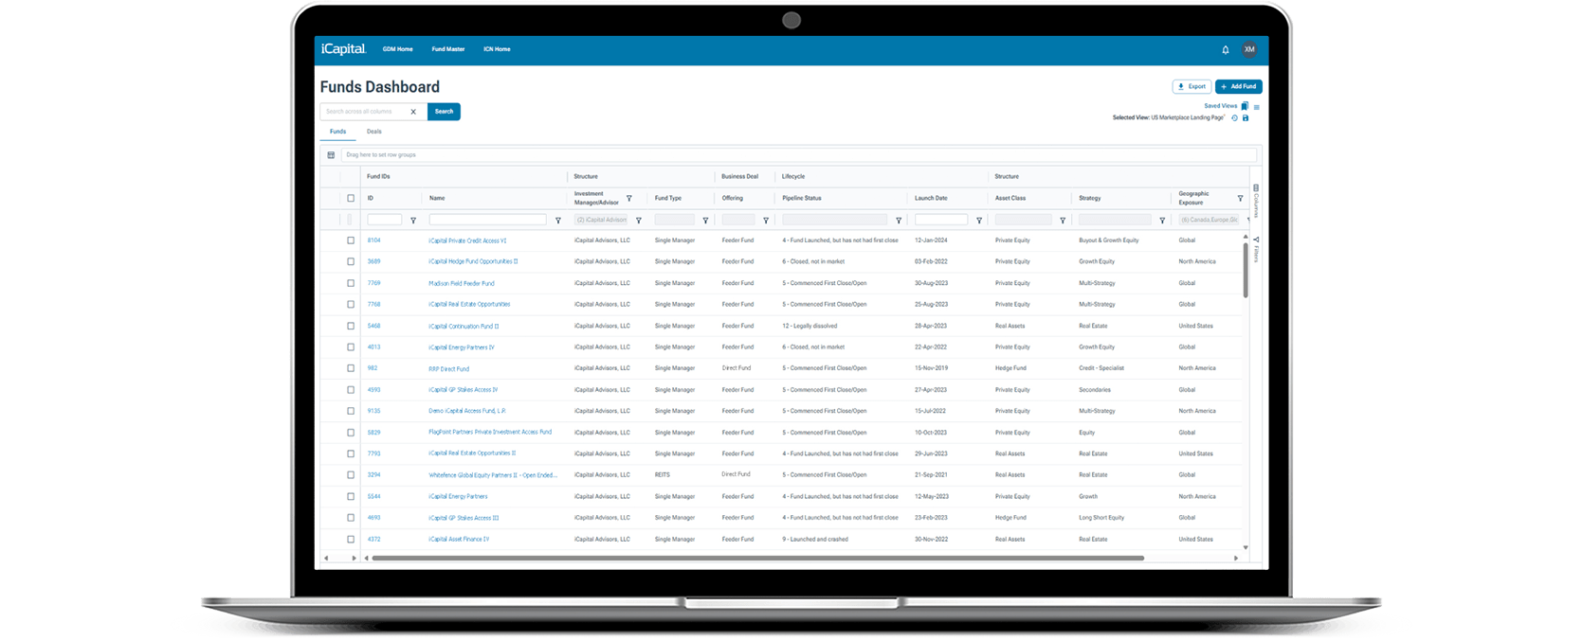This screenshot has height=640, width=1583.
Task: Go to Fund Master in the top navigation
Action: click(447, 49)
